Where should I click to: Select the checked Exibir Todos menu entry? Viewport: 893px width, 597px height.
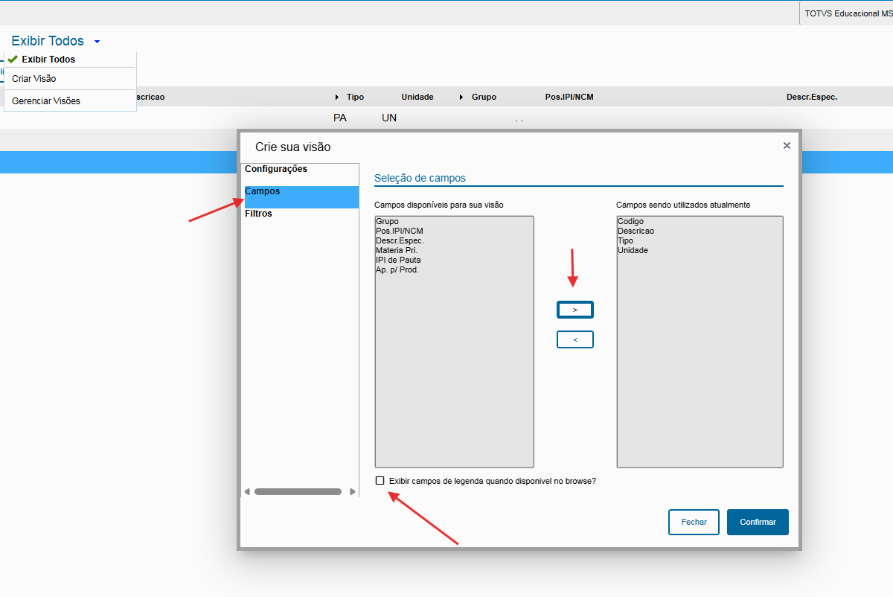tap(70, 60)
